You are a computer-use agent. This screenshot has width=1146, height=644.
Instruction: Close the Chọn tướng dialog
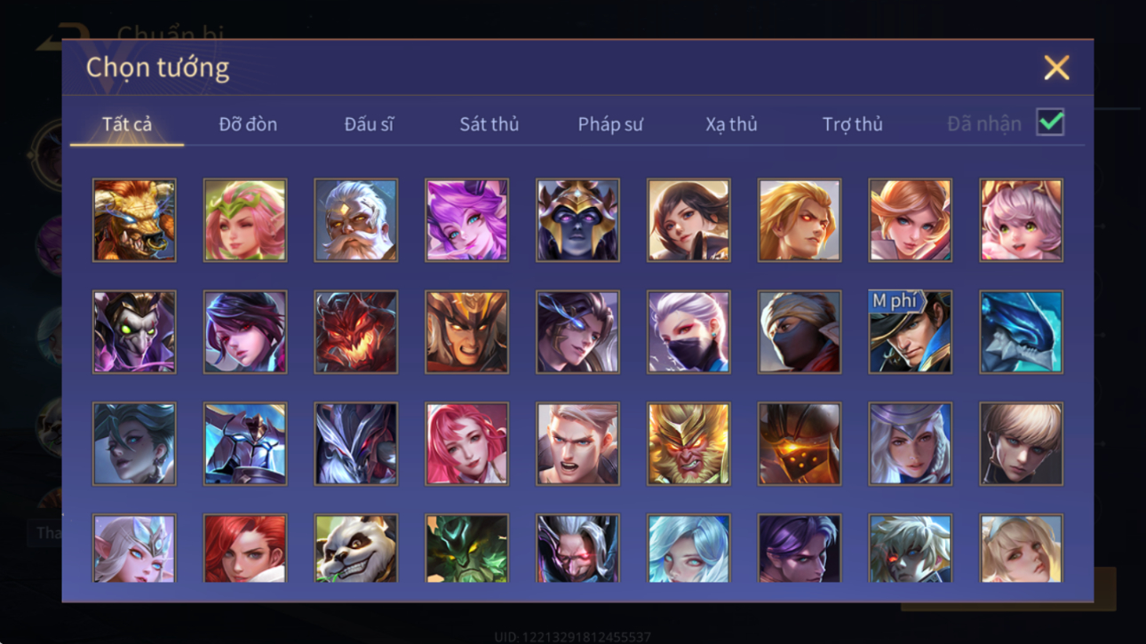pos(1056,68)
